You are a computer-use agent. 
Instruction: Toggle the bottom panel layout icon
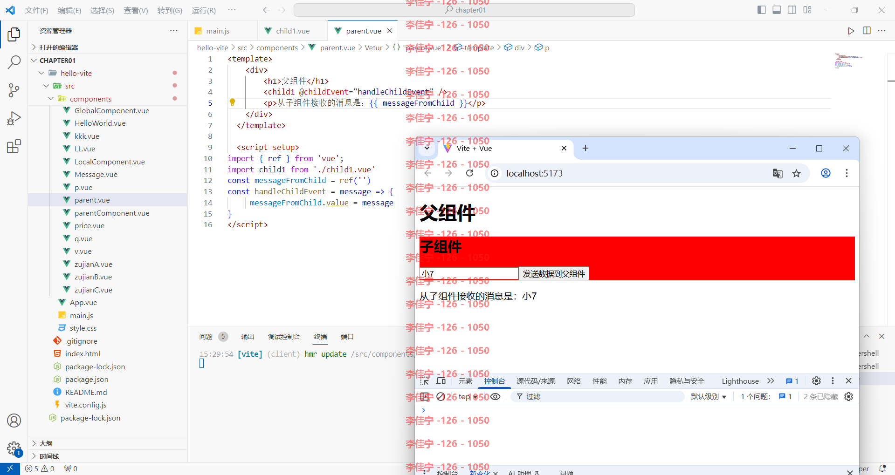point(777,10)
